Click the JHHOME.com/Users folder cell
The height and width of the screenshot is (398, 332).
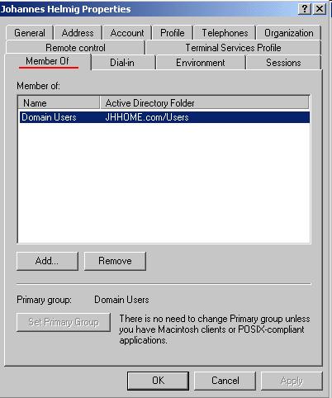(x=147, y=117)
